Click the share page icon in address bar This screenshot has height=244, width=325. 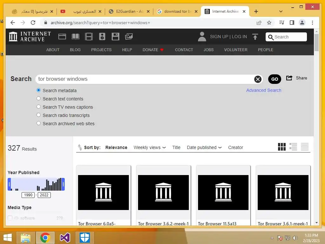259,23
